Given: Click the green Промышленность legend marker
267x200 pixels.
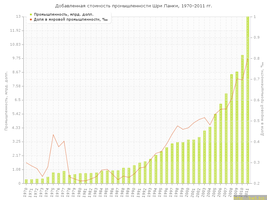Looking at the screenshot, I should coord(31,14).
